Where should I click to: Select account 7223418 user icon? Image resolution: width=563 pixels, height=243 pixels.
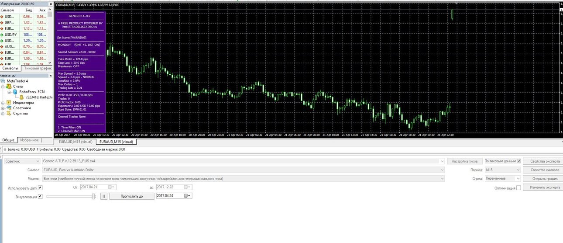click(22, 97)
